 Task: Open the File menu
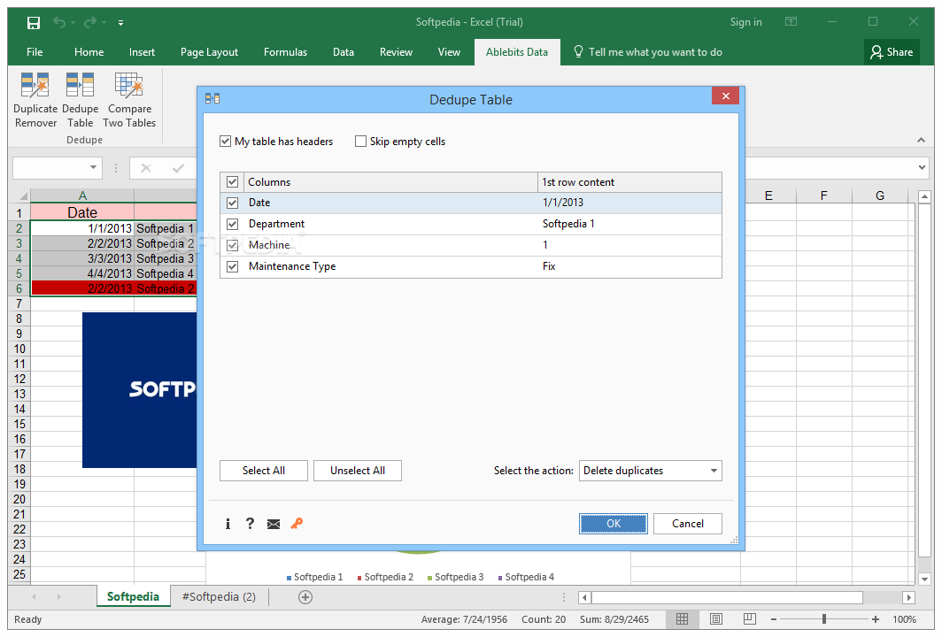tap(35, 52)
